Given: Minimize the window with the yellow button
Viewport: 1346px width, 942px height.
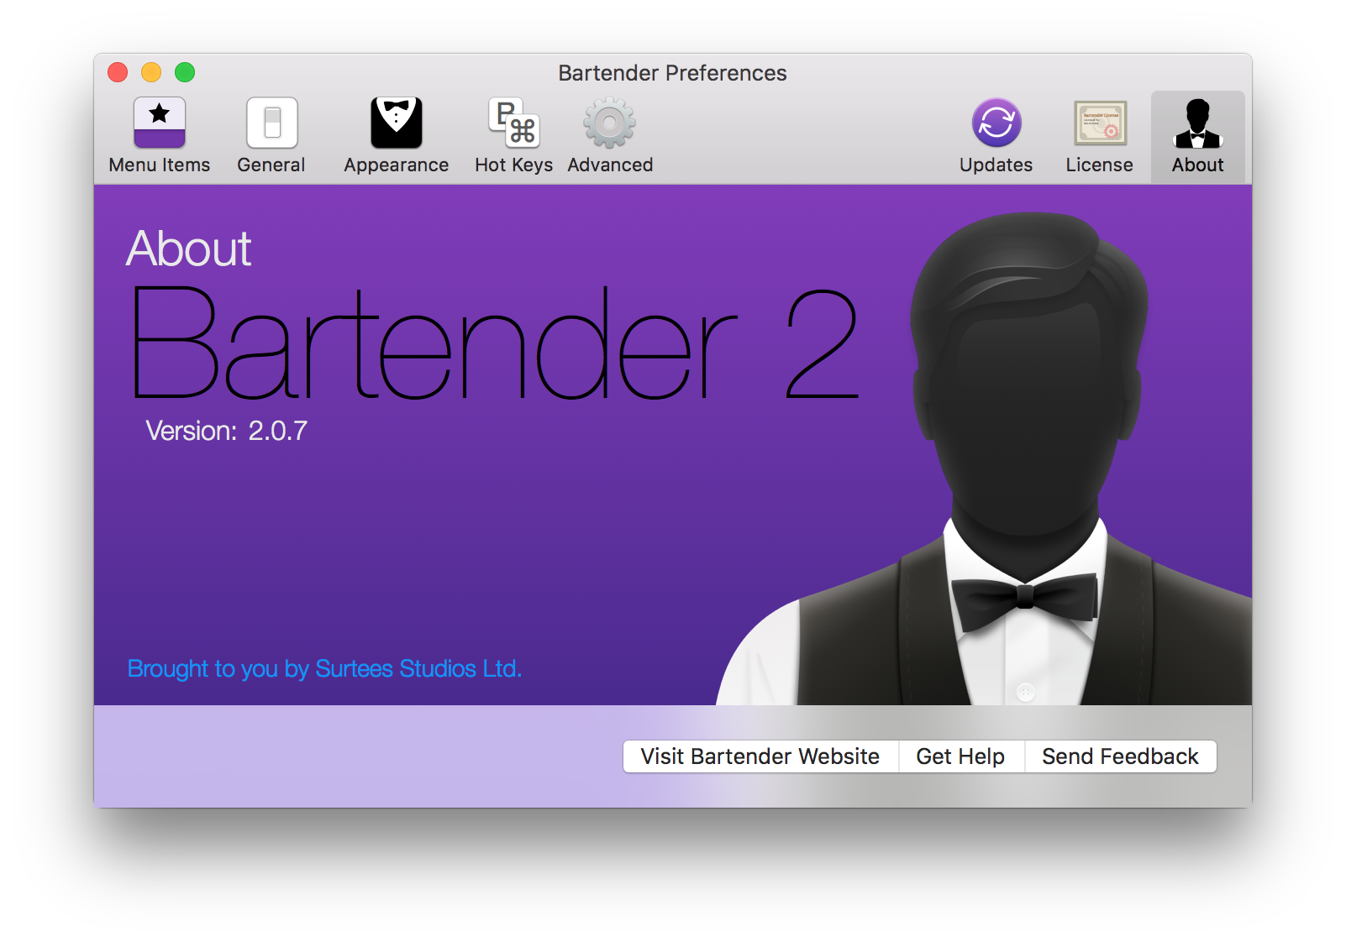Looking at the screenshot, I should 151,72.
